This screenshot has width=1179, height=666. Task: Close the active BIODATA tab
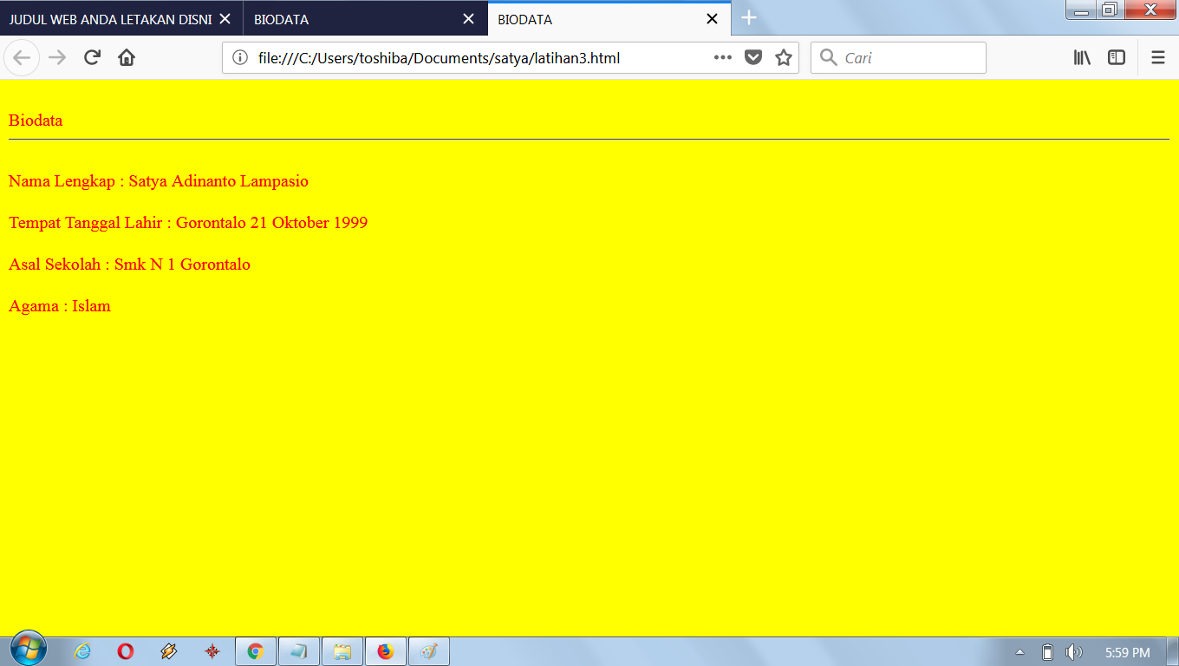pos(712,19)
